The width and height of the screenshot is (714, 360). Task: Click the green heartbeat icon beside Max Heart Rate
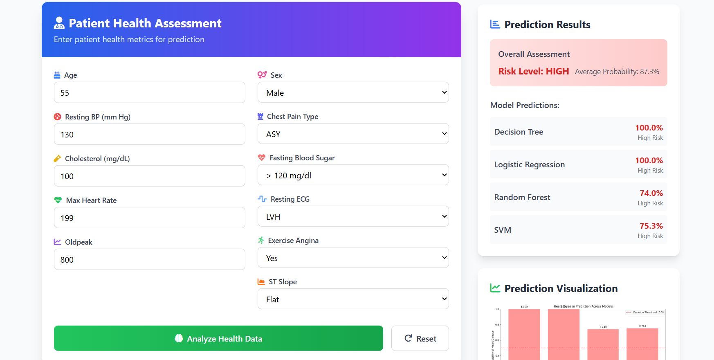click(58, 200)
